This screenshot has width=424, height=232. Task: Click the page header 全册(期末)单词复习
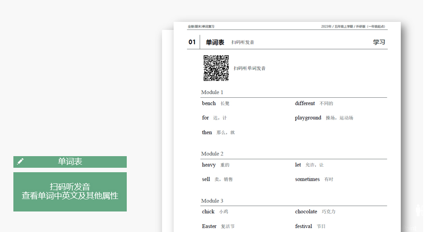[201, 27]
